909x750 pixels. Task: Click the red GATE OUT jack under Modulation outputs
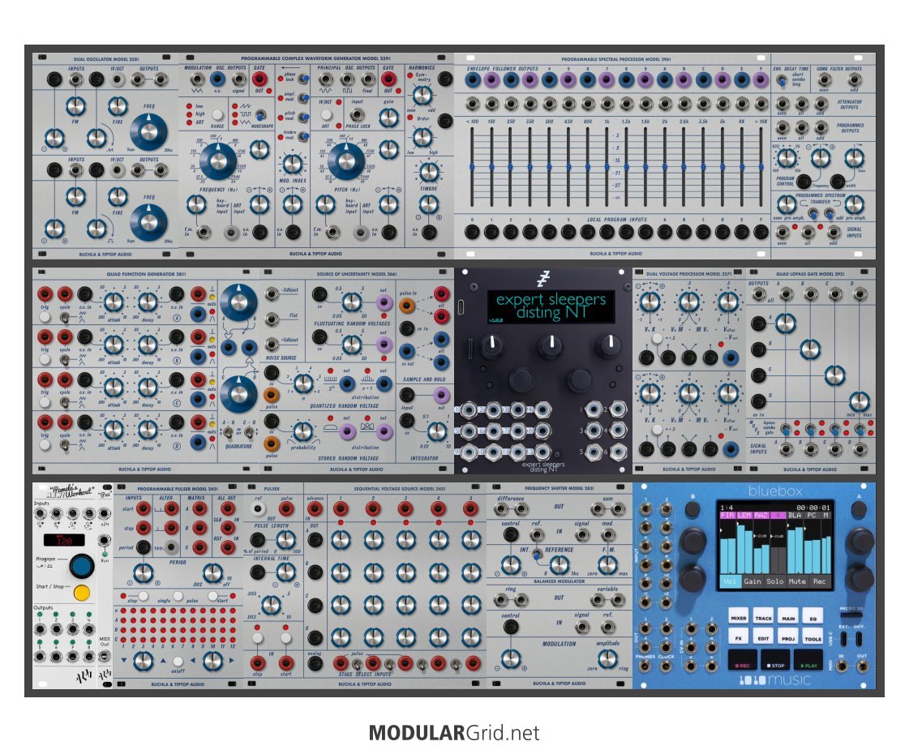(x=259, y=79)
